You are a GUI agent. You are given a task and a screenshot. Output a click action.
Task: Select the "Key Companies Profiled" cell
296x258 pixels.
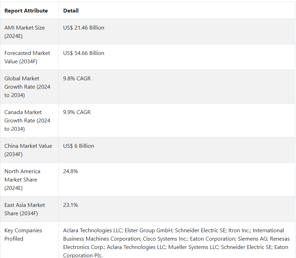tap(23, 234)
